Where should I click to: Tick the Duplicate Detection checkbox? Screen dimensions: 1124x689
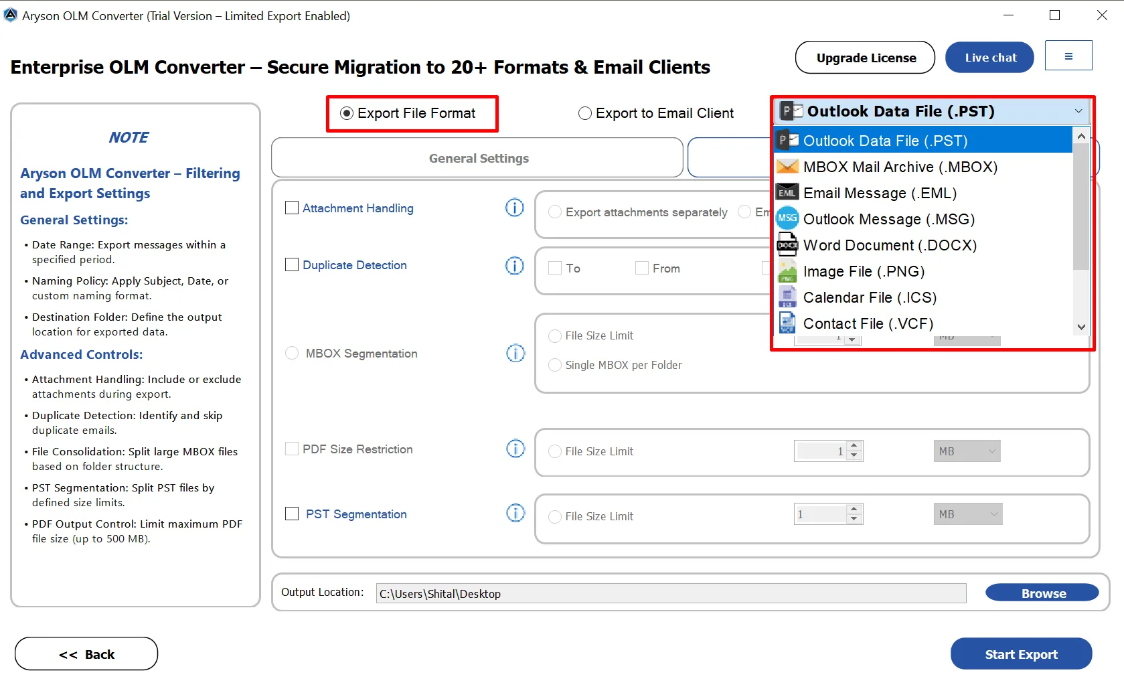coord(292,265)
